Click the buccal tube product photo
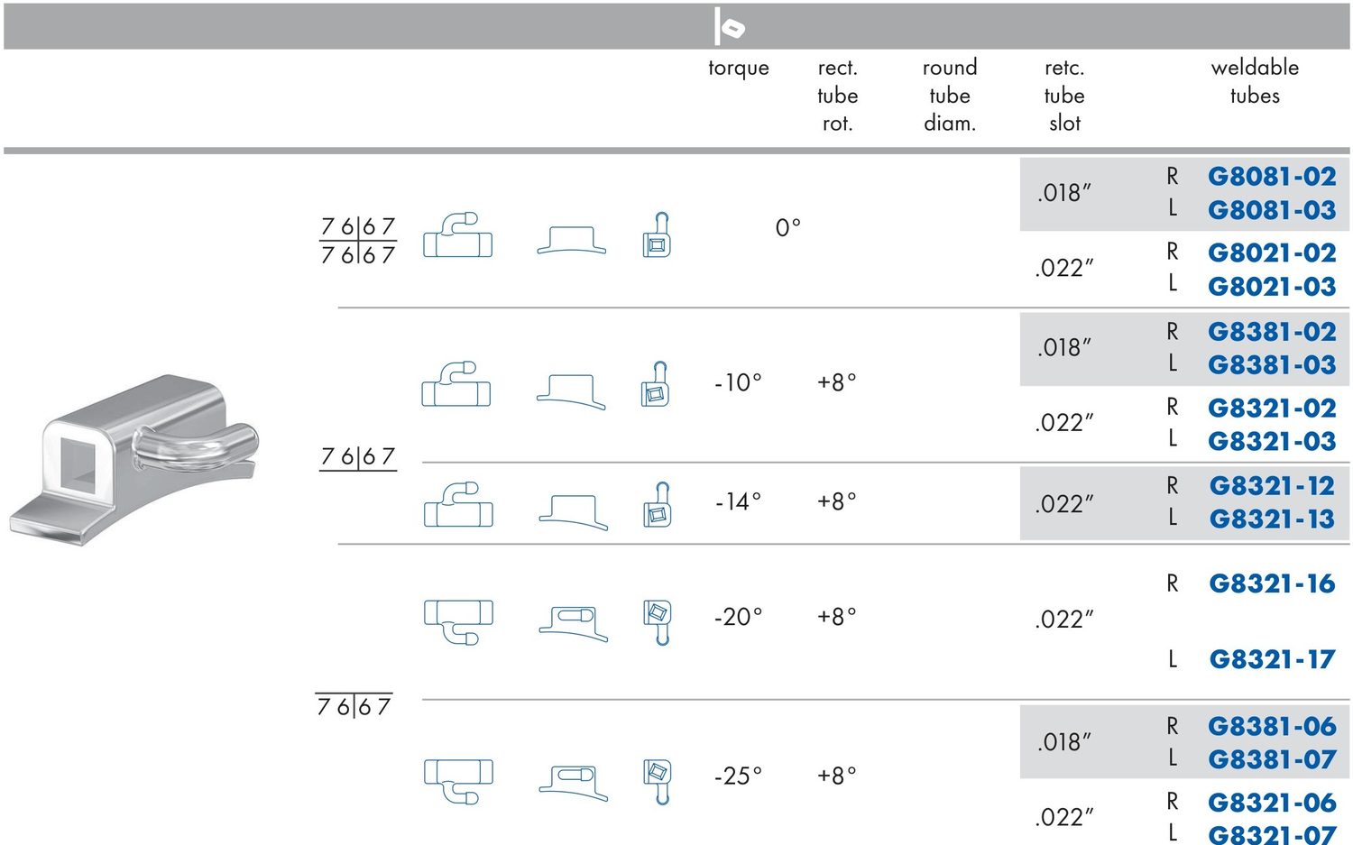 coord(133,459)
